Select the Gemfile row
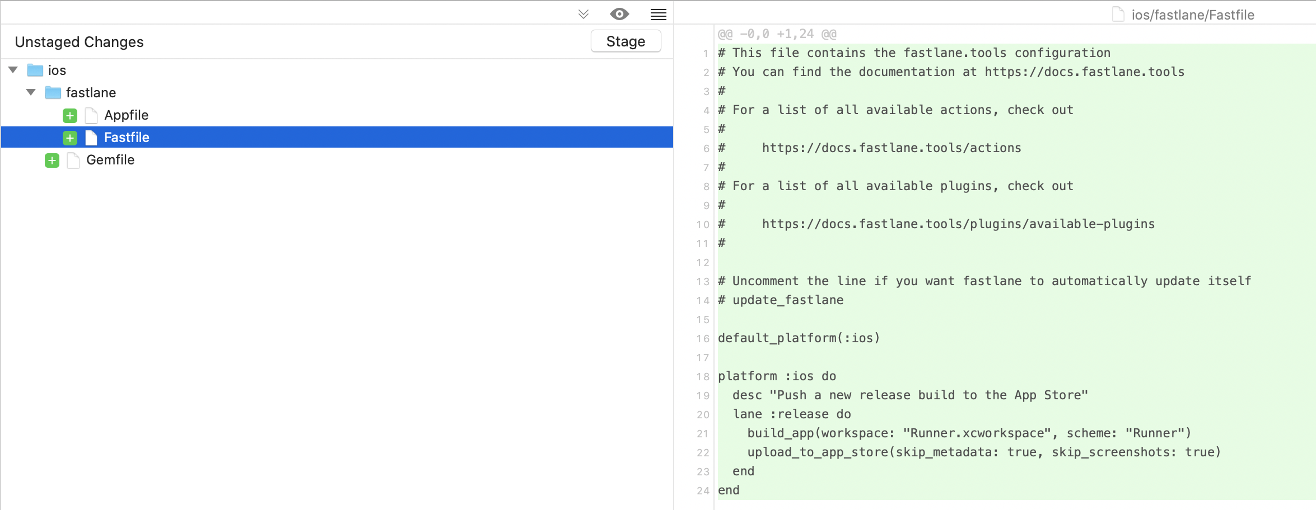This screenshot has width=1316, height=510. (337, 160)
